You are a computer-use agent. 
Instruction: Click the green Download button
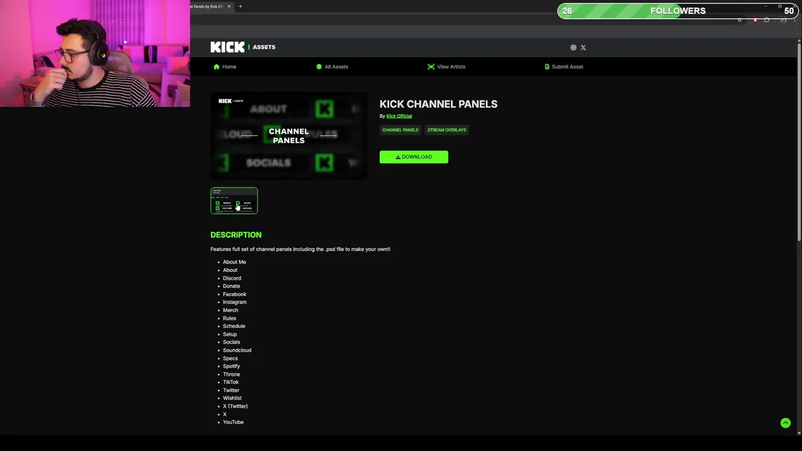coord(414,157)
